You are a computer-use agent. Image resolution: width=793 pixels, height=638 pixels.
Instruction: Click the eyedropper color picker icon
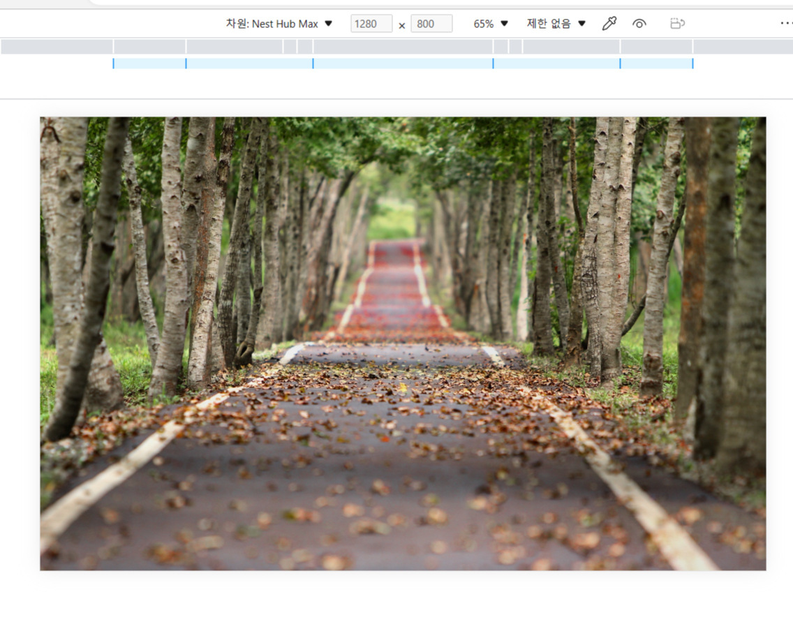(x=609, y=23)
